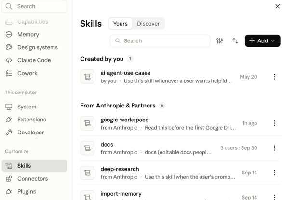Screen dimensions: 282x200
Task: Click the System monitor icon
Action: click(9, 107)
